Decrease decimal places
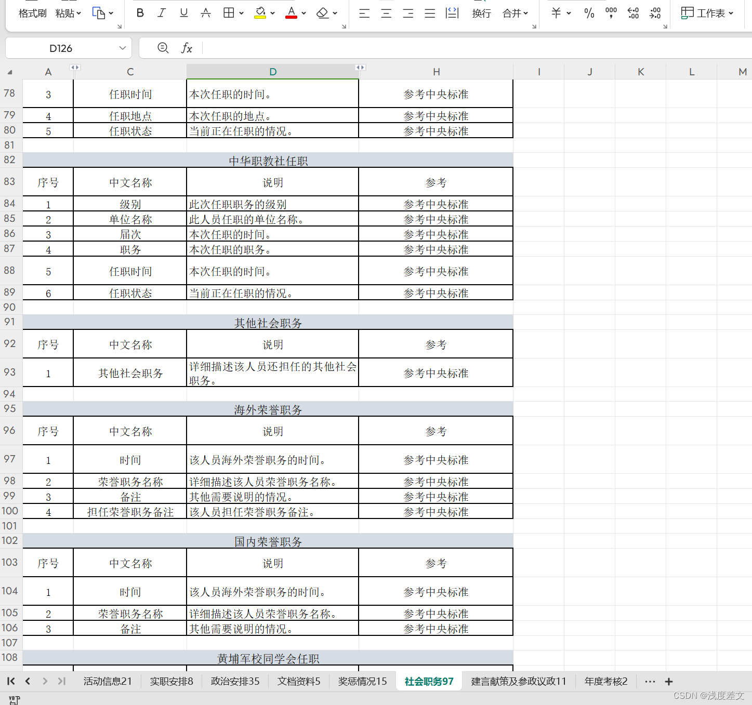 655,13
